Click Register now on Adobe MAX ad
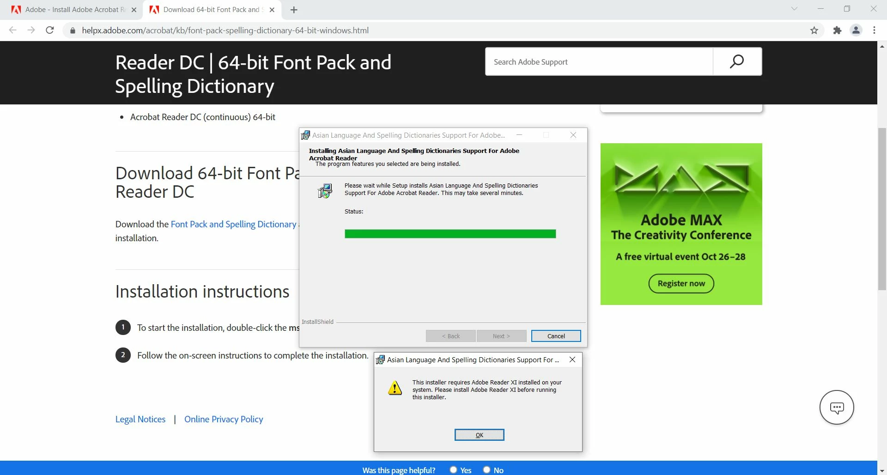 click(x=681, y=283)
